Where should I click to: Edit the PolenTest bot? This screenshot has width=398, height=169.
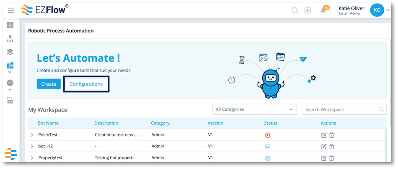[x=324, y=135]
